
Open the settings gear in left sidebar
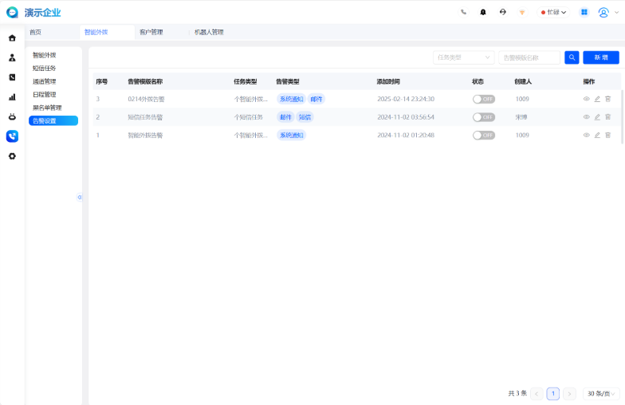pyautogui.click(x=12, y=156)
